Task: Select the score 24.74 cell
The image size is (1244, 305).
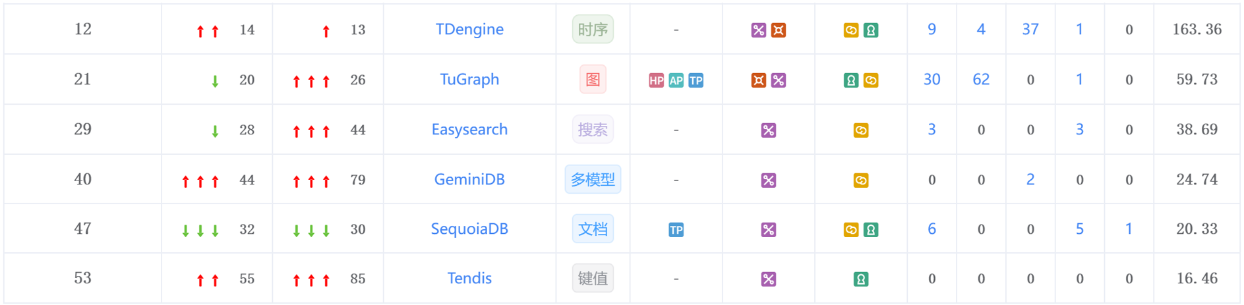Action: point(1197,180)
